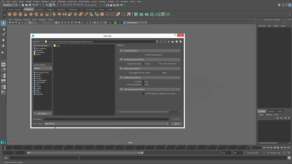Select Never for Copy jiggle files

pyautogui.click(x=160, y=73)
